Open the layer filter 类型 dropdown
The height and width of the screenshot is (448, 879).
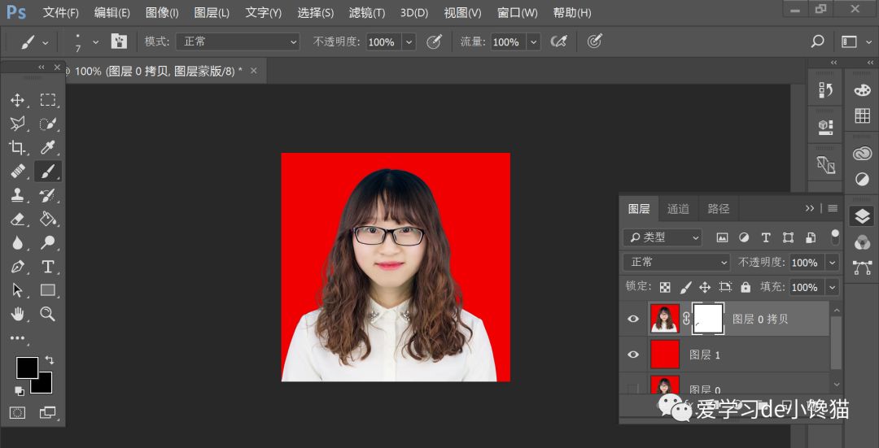pyautogui.click(x=663, y=237)
